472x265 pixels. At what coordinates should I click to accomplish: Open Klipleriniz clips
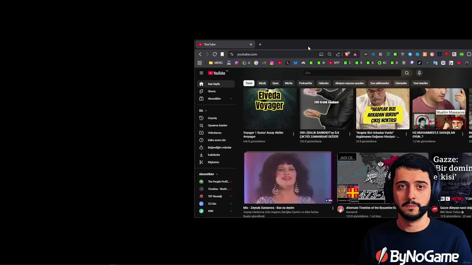(216, 162)
